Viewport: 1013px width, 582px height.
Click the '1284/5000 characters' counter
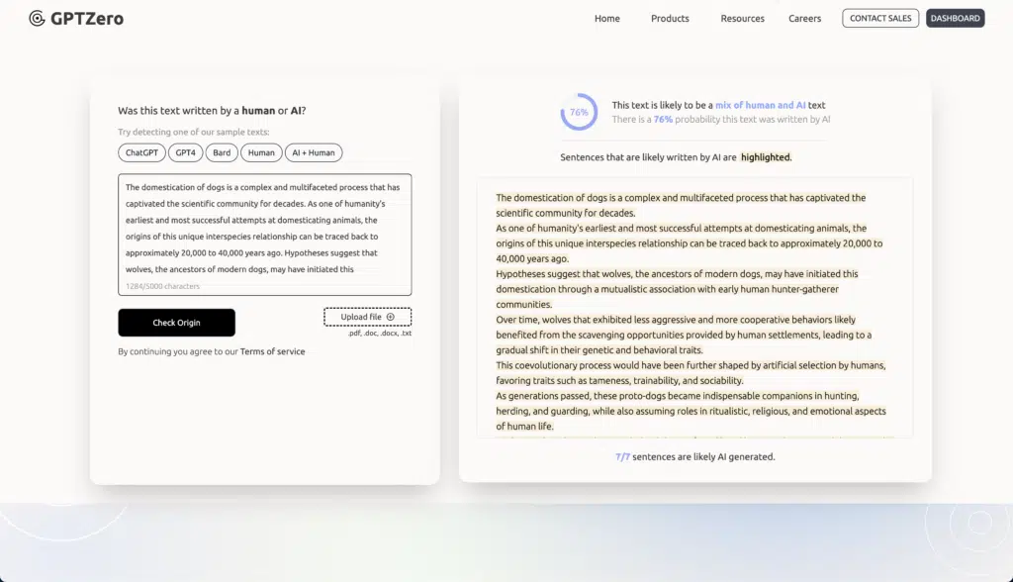click(163, 286)
